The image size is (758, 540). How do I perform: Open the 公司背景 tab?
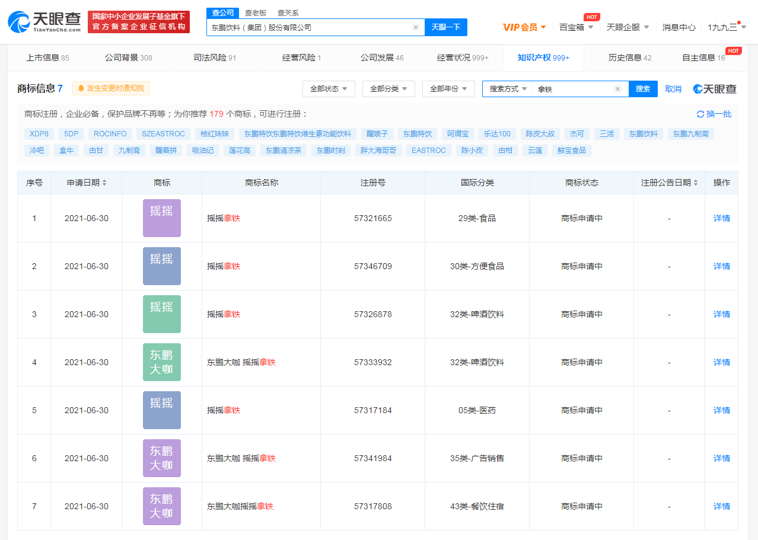(129, 57)
